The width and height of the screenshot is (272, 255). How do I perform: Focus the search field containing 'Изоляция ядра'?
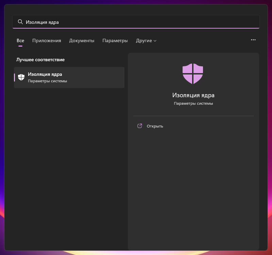[136, 22]
